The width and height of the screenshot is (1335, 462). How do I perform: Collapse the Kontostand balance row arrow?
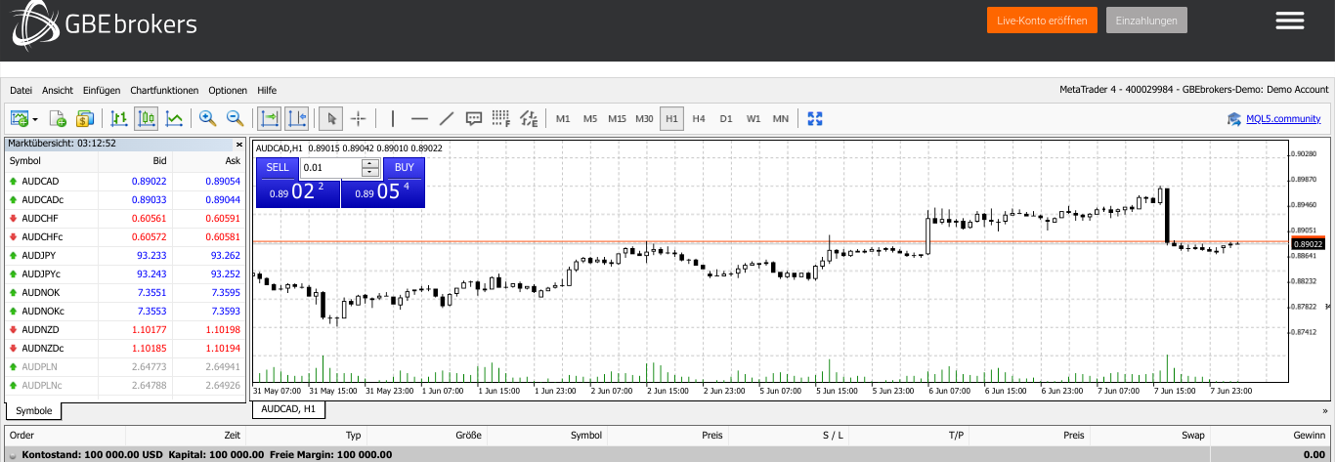[x=13, y=455]
